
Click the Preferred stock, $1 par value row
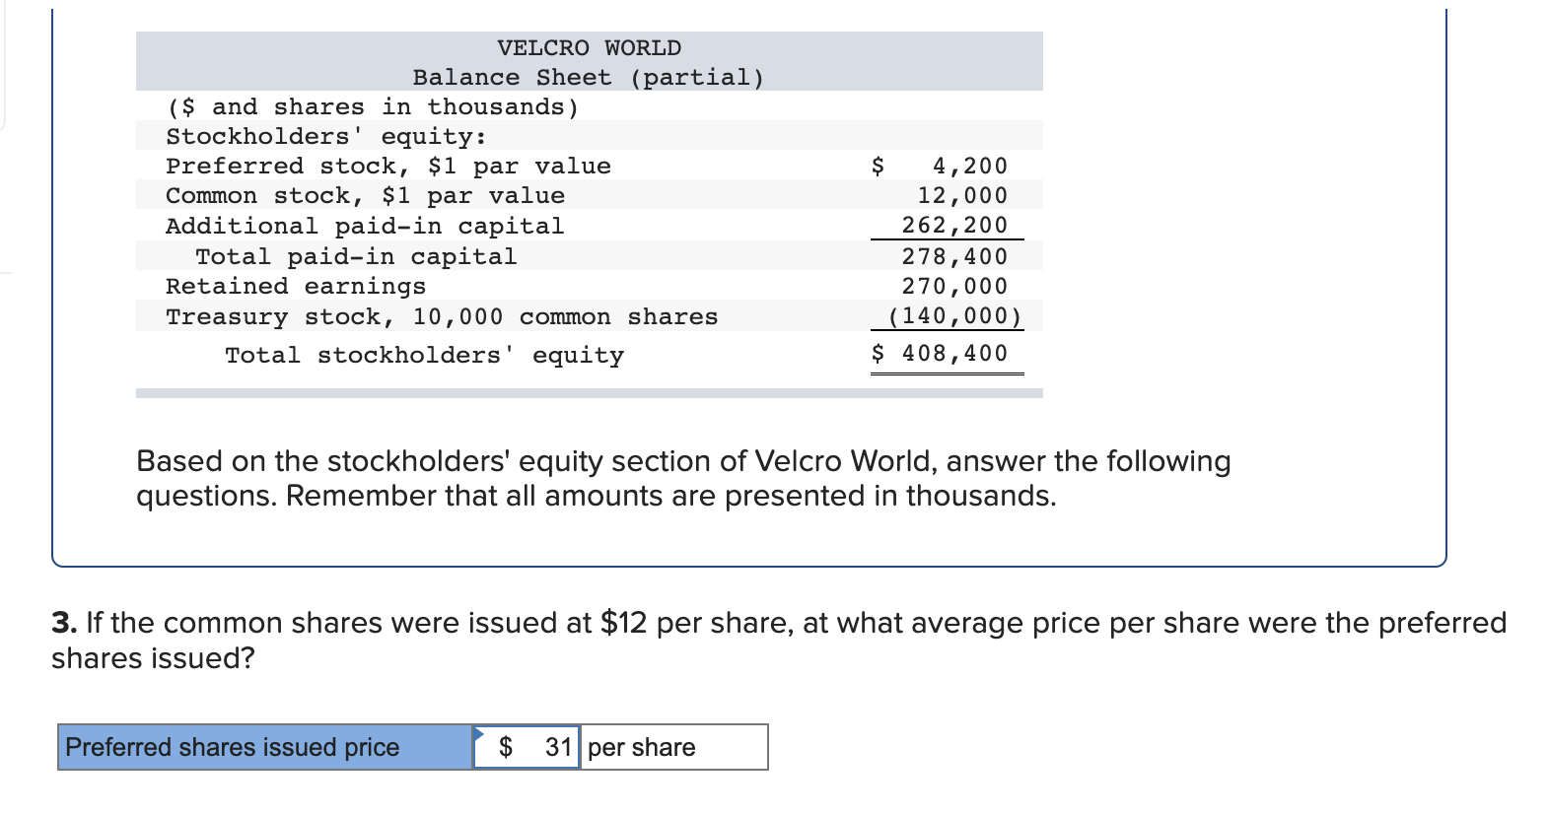click(388, 166)
